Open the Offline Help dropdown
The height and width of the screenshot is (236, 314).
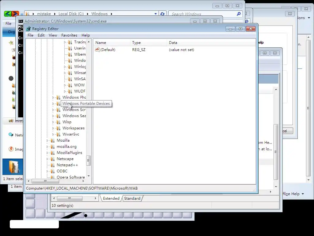303,194
